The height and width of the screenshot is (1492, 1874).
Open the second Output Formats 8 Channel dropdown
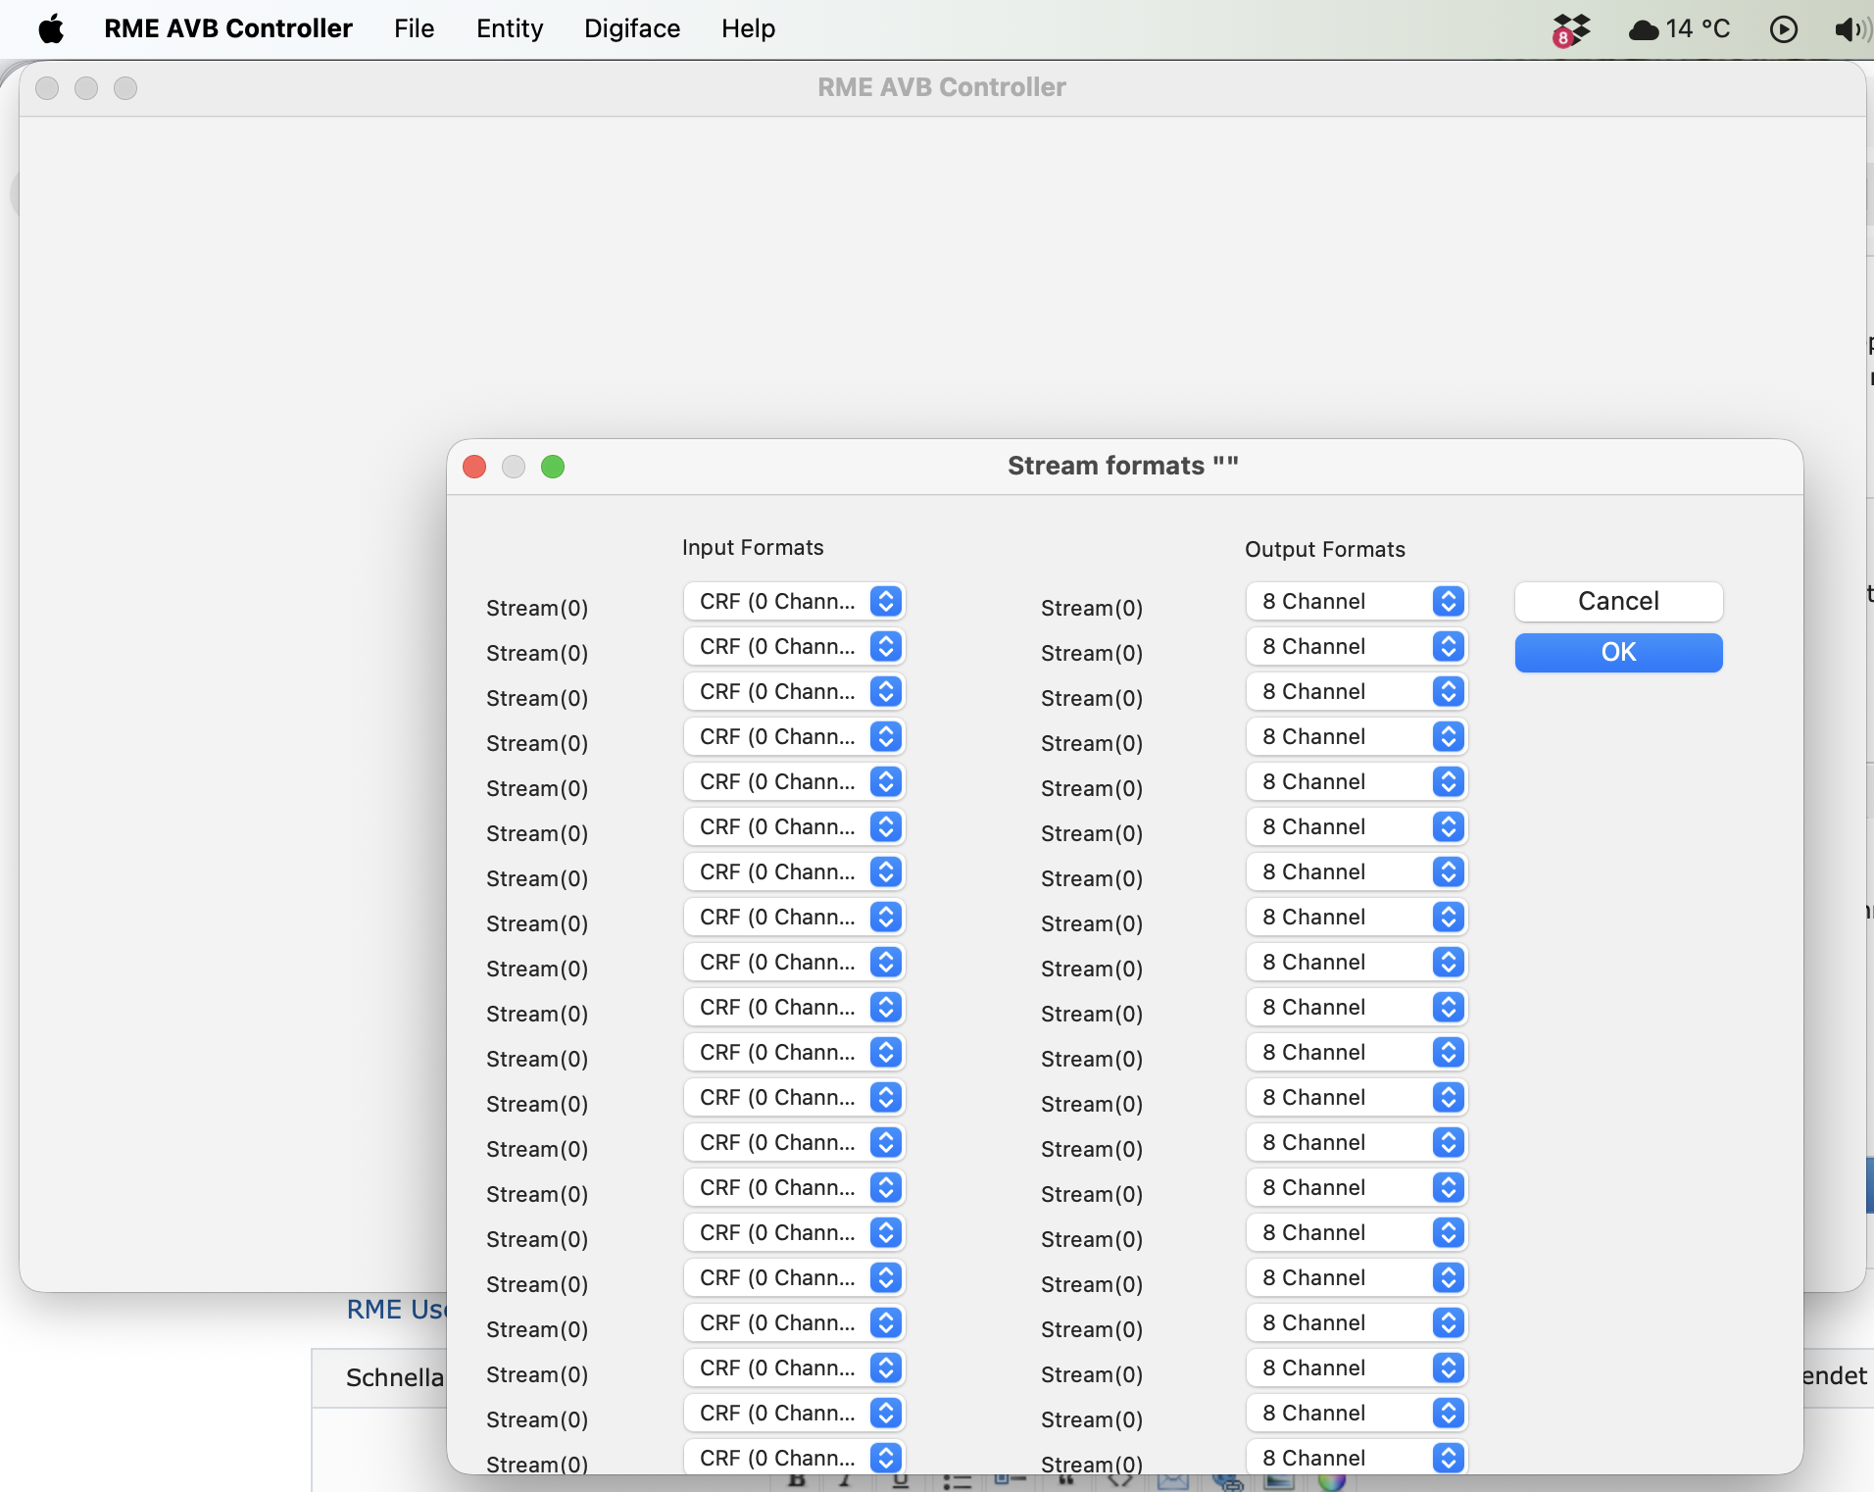(1356, 647)
